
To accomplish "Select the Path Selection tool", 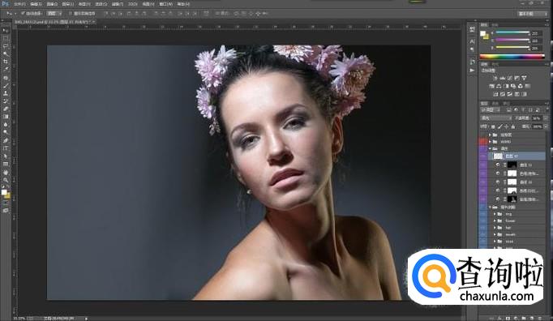I will (6, 156).
